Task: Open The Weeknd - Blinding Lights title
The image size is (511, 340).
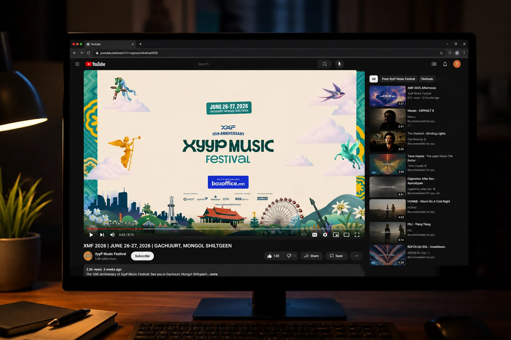Action: (426, 133)
